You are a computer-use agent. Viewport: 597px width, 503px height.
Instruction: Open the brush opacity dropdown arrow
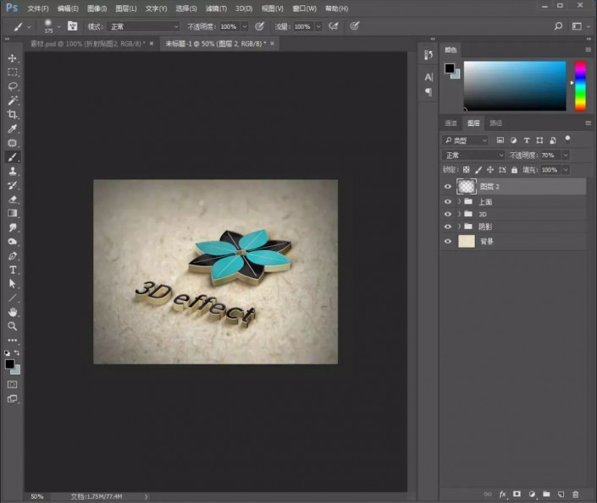[245, 26]
